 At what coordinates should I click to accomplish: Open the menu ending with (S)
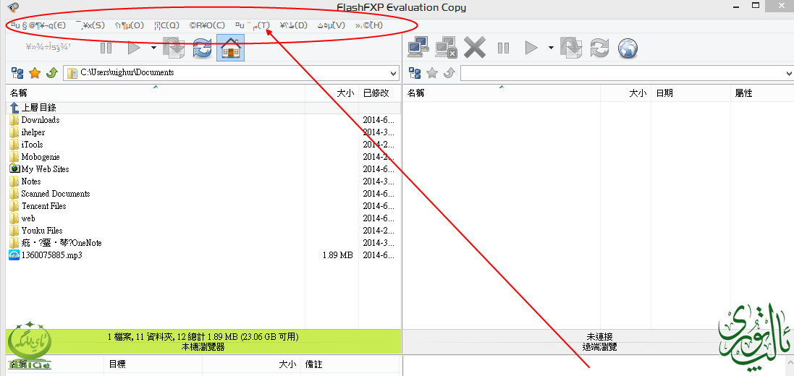pyautogui.click(x=90, y=25)
